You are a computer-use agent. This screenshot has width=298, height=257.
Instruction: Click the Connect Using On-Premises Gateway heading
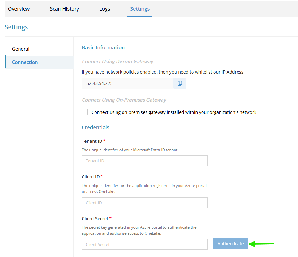pos(124,100)
